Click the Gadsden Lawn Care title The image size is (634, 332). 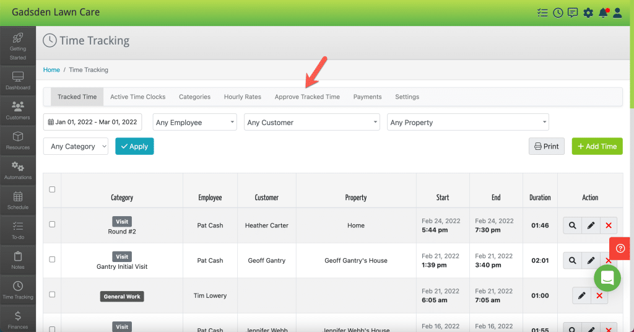56,12
